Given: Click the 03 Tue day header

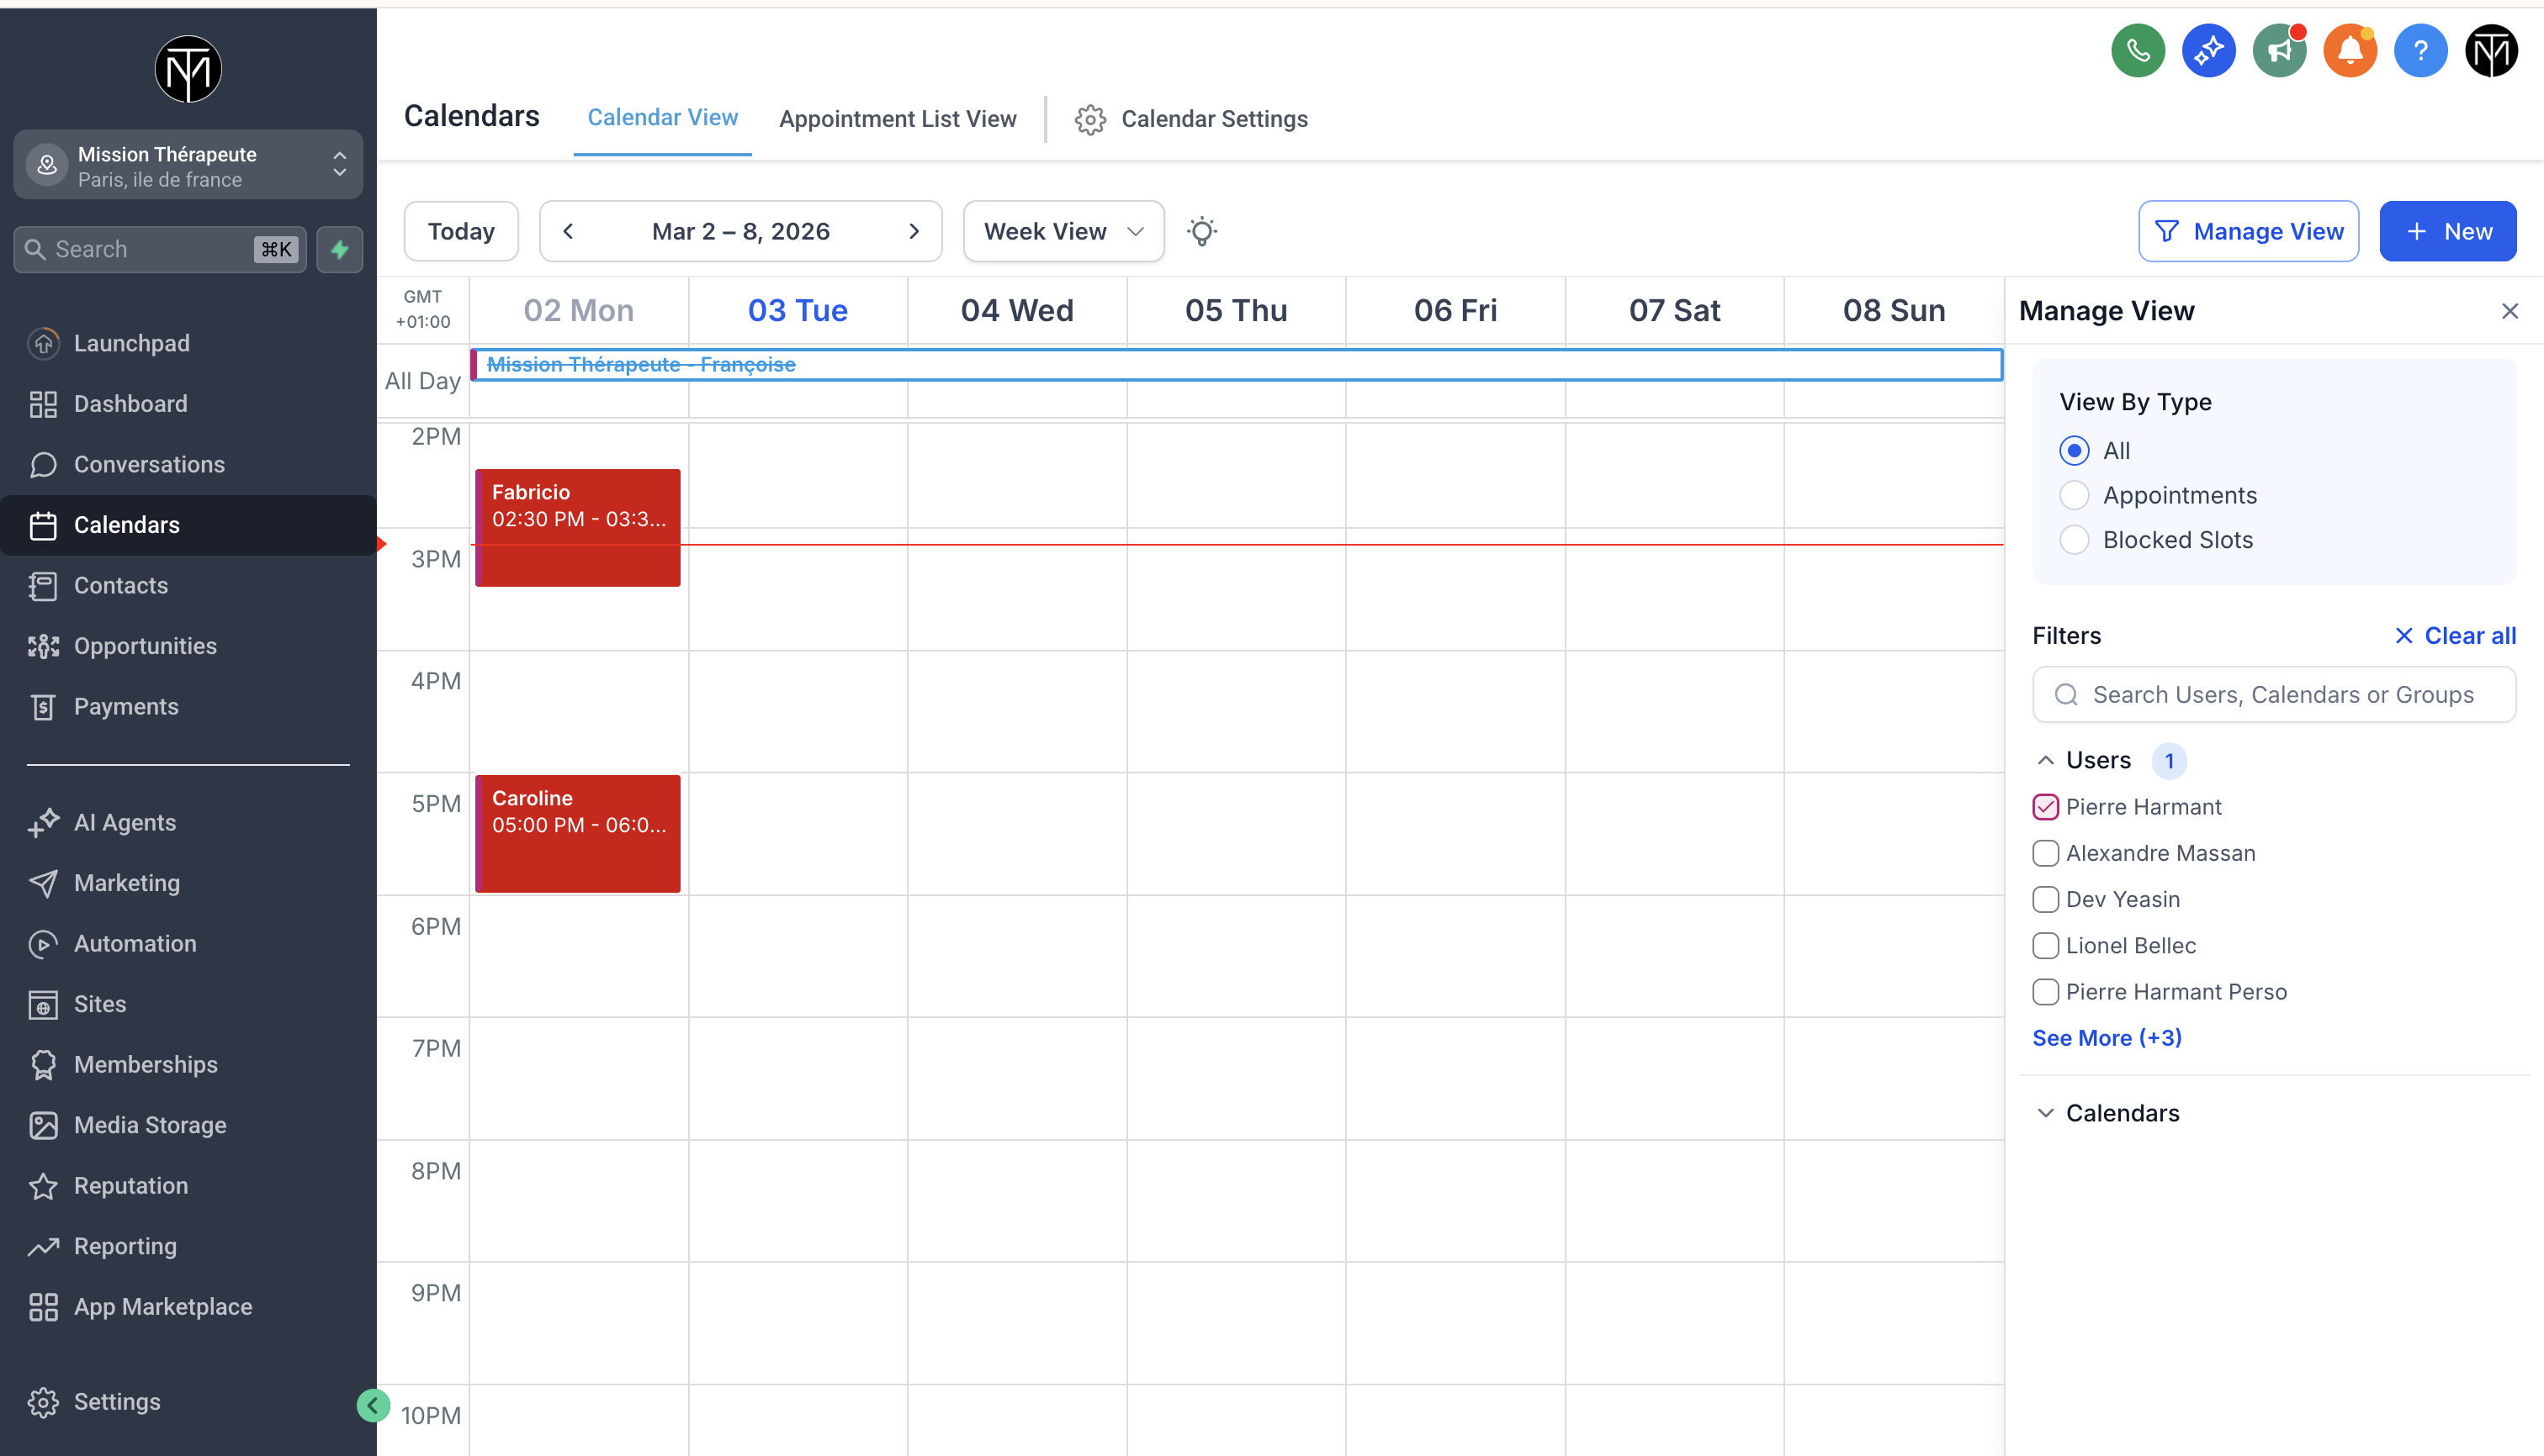Looking at the screenshot, I should click(x=798, y=311).
